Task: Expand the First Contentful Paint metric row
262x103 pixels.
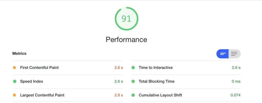Action: (68, 68)
